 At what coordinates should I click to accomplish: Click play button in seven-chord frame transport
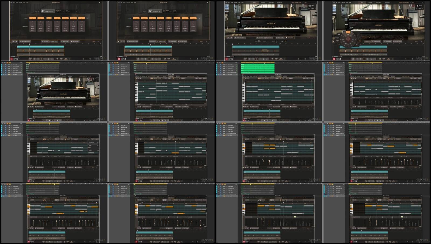pyautogui.click(x=41, y=59)
